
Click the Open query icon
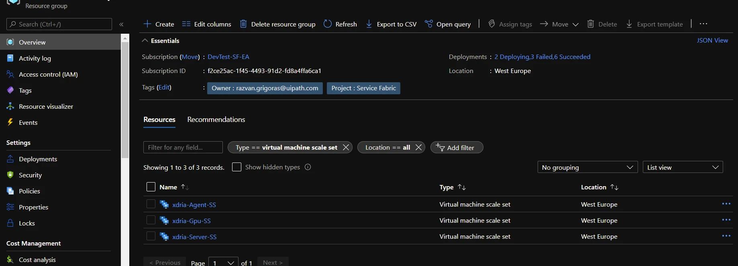pyautogui.click(x=429, y=24)
